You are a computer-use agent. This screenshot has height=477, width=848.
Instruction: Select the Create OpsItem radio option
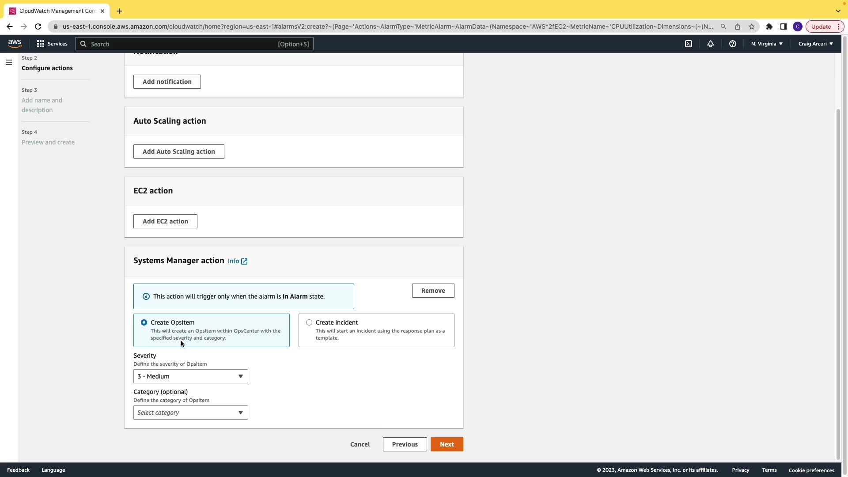pyautogui.click(x=144, y=322)
